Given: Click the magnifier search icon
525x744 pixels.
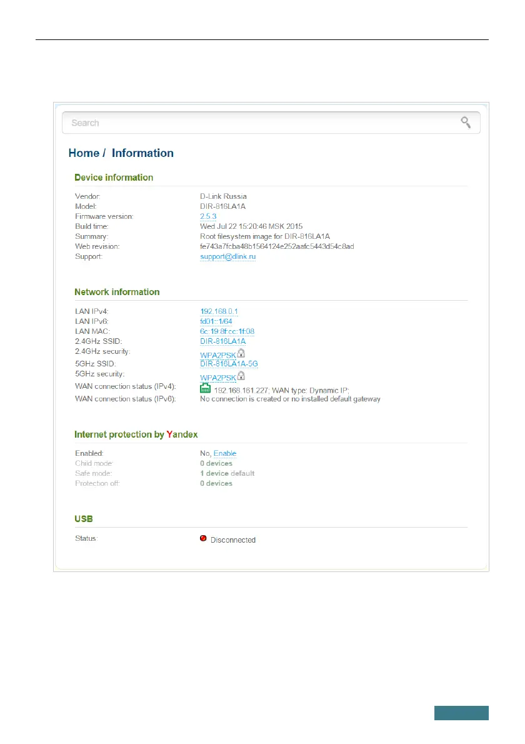Looking at the screenshot, I should point(466,122).
